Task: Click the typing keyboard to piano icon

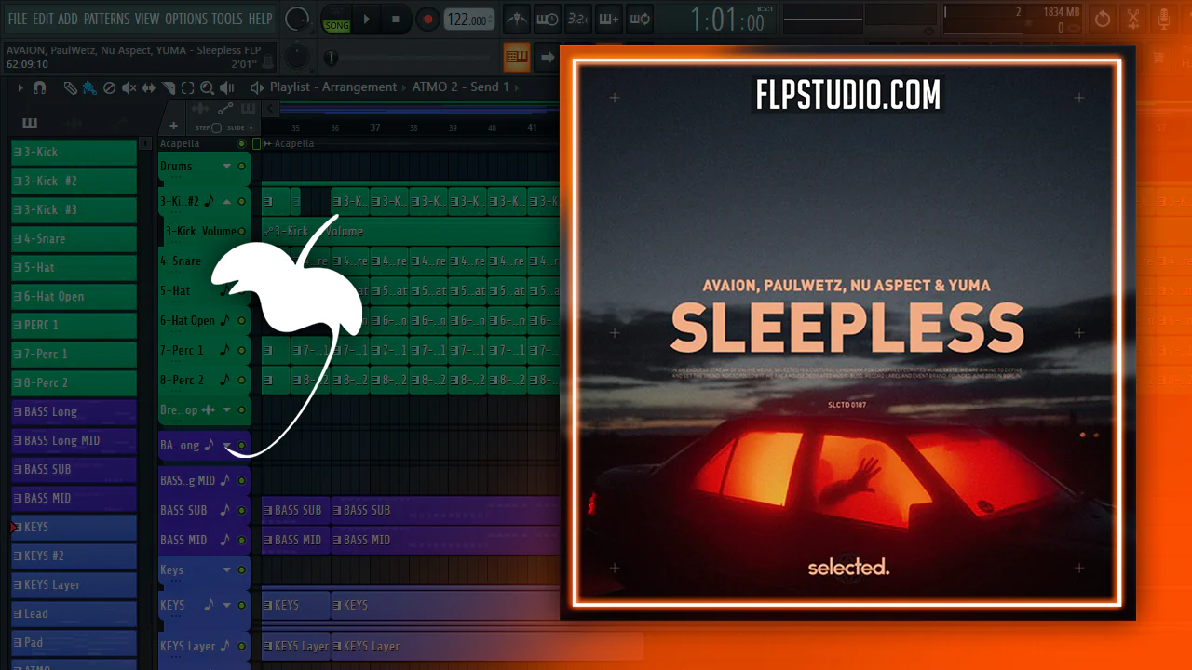Action: click(x=517, y=57)
